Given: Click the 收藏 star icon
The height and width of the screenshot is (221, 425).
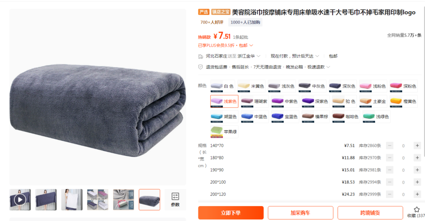Looking at the screenshot, I should coord(417,209).
